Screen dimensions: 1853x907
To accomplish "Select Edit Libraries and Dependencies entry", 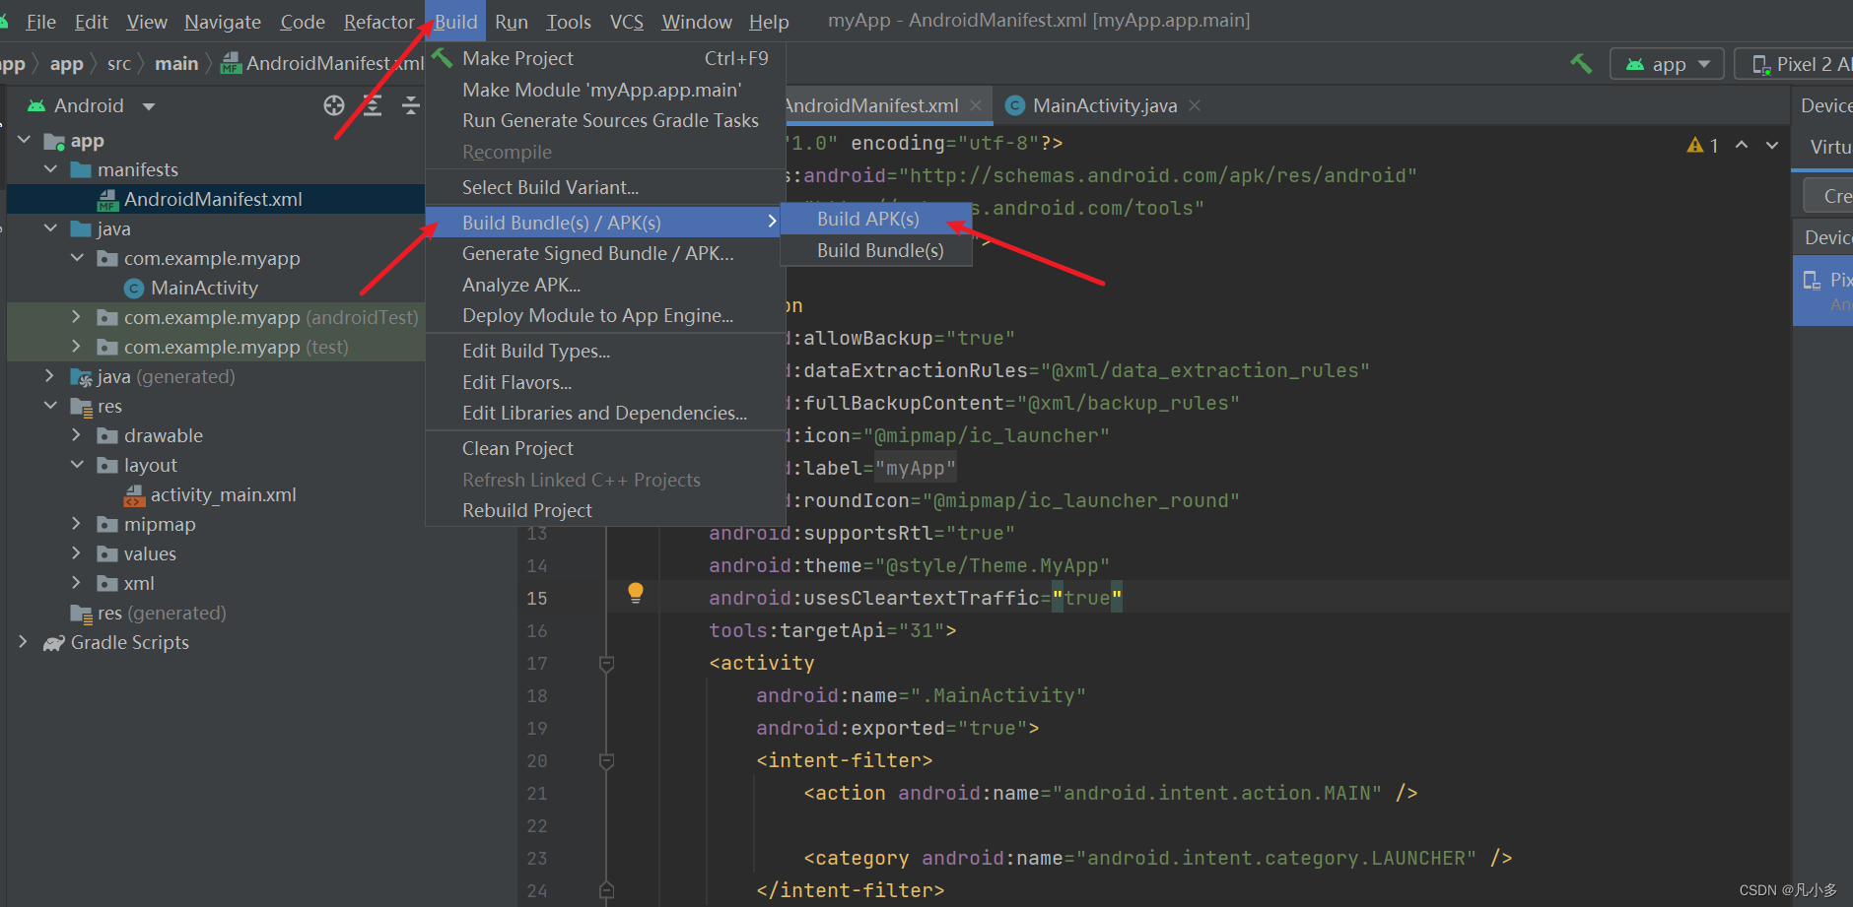I will pyautogui.click(x=604, y=413).
